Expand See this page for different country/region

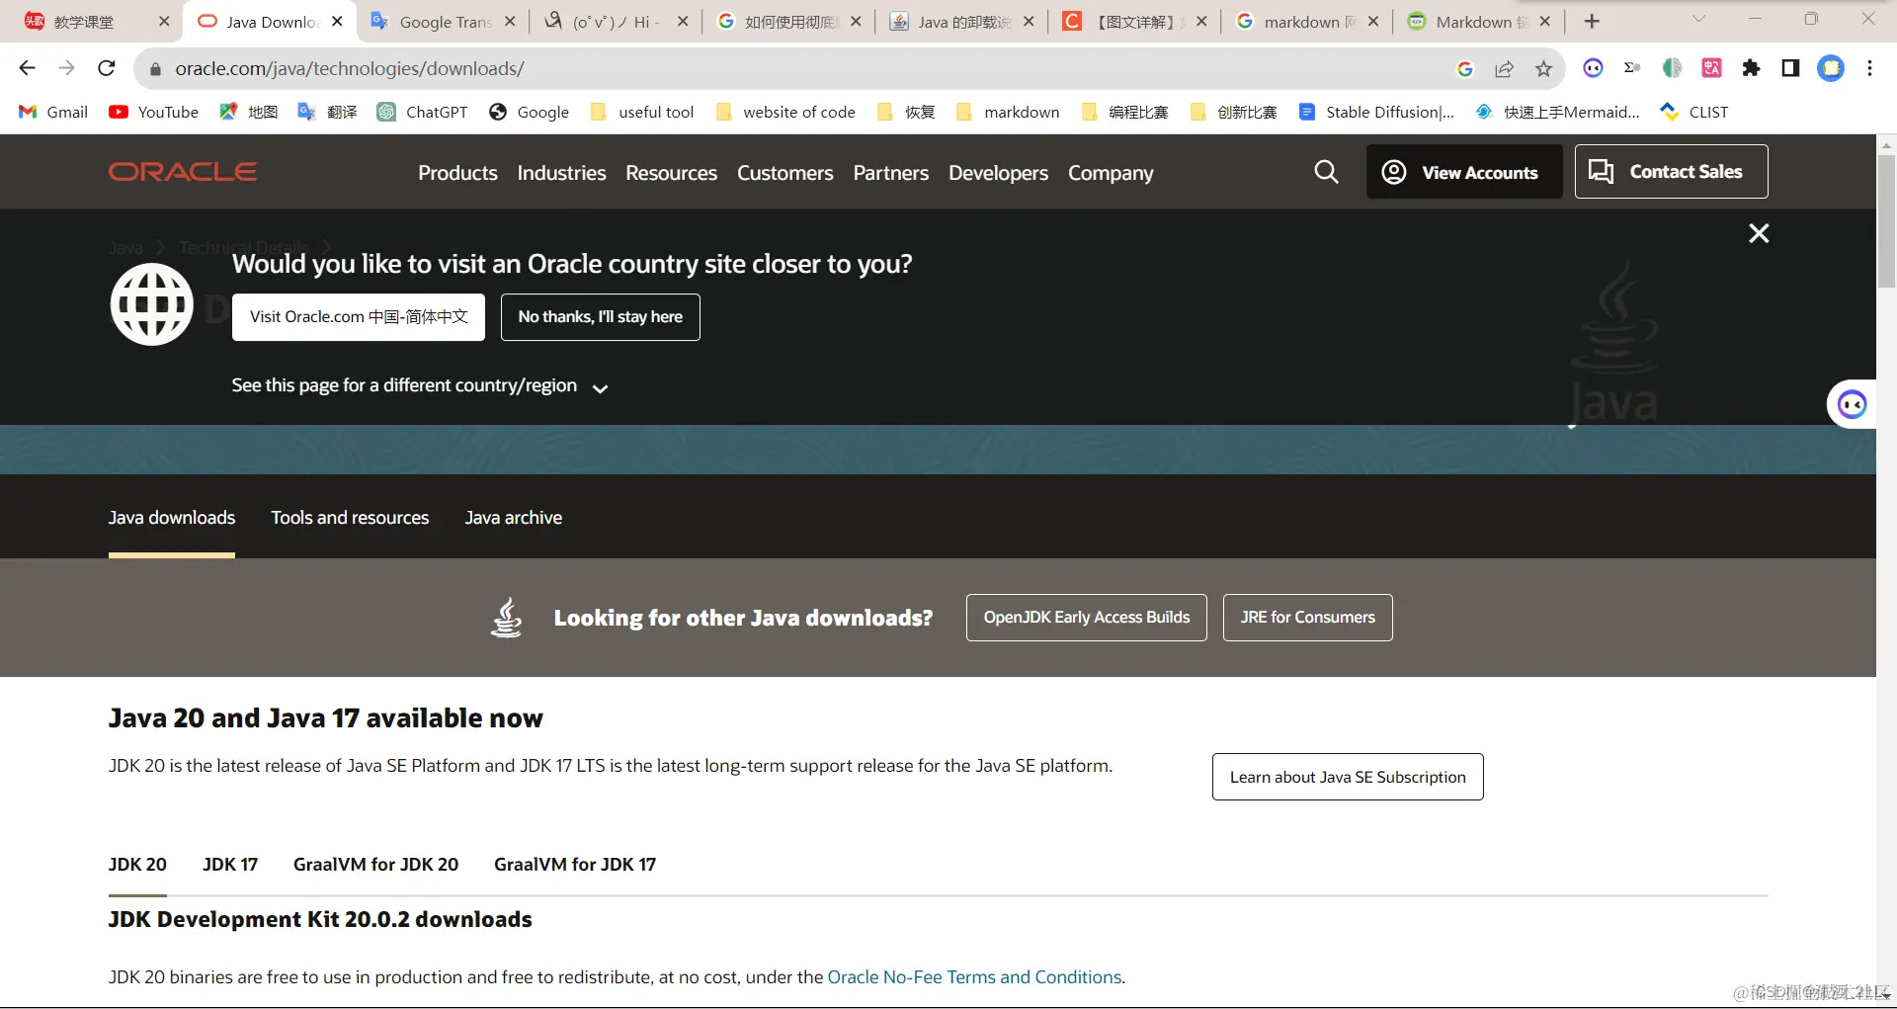click(420, 386)
